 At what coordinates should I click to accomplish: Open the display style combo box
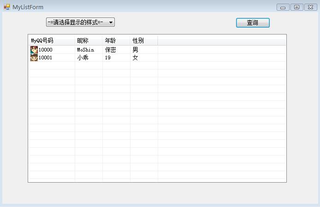tap(80, 22)
